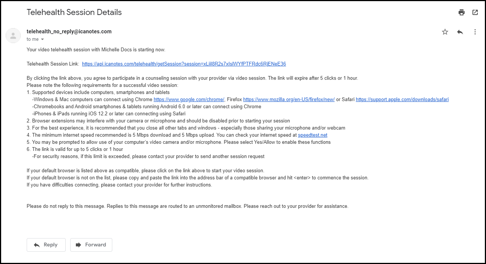The image size is (486, 264).
Task: Click the reply arrow icon at top
Action: click(x=460, y=32)
